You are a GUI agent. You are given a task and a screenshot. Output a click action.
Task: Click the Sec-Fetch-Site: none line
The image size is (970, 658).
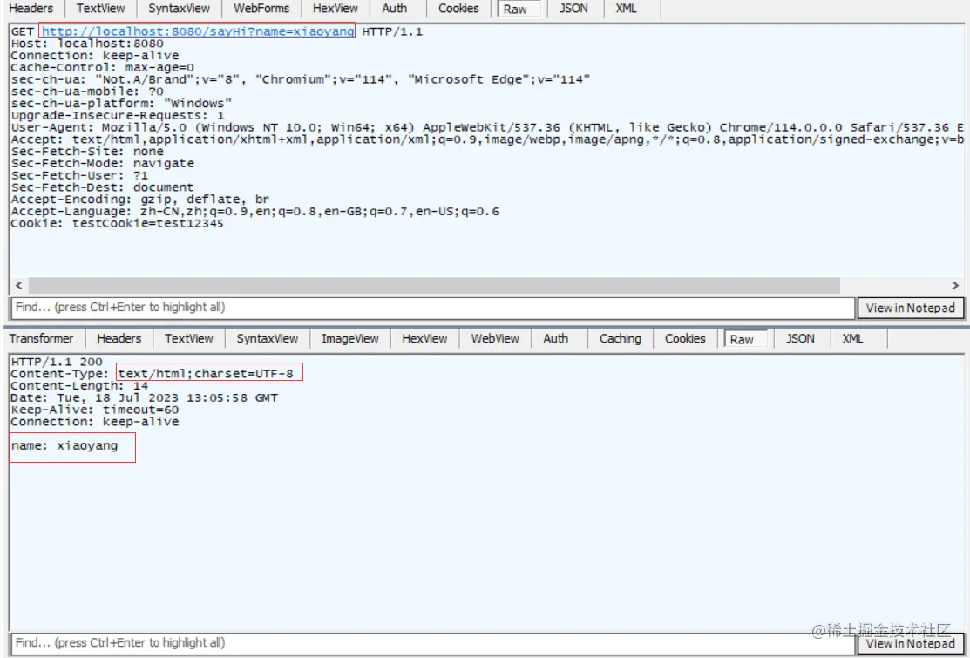tap(87, 152)
